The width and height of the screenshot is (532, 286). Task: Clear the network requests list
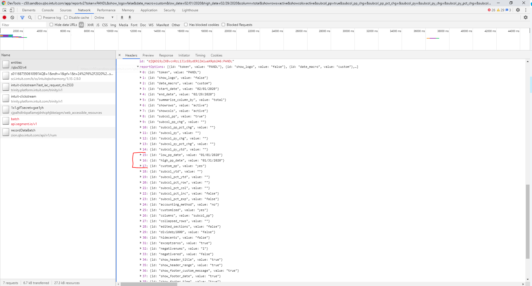coord(12,17)
